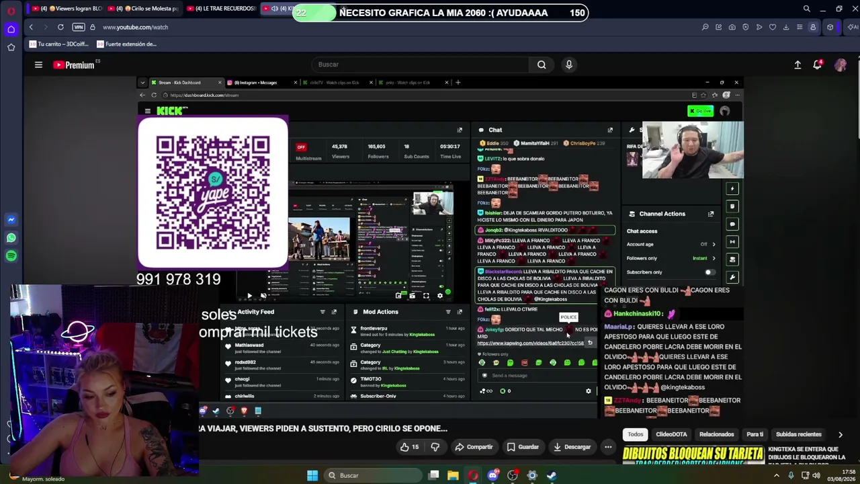Open the tab list dropdown in the recorded browser
Viewport: 860px width, 484px height.
click(142, 83)
